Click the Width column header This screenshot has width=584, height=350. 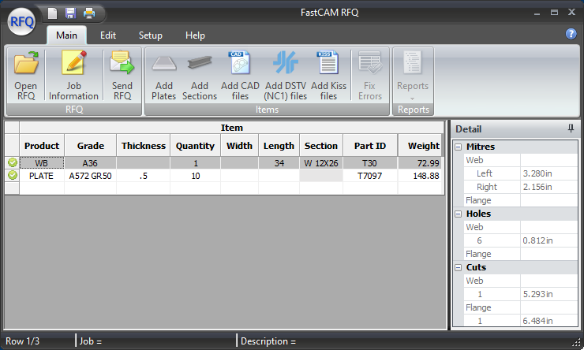tap(239, 146)
